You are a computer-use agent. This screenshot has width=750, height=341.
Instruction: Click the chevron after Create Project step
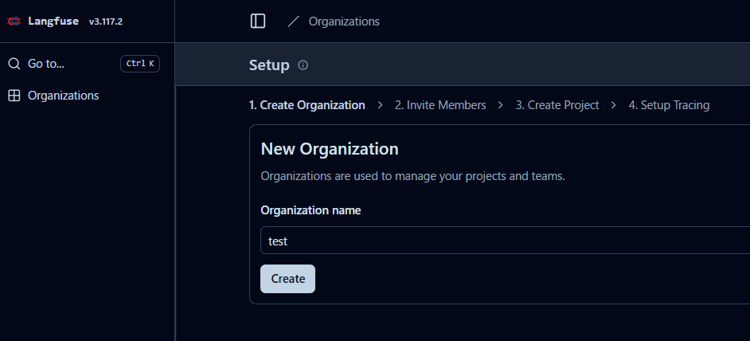(614, 105)
